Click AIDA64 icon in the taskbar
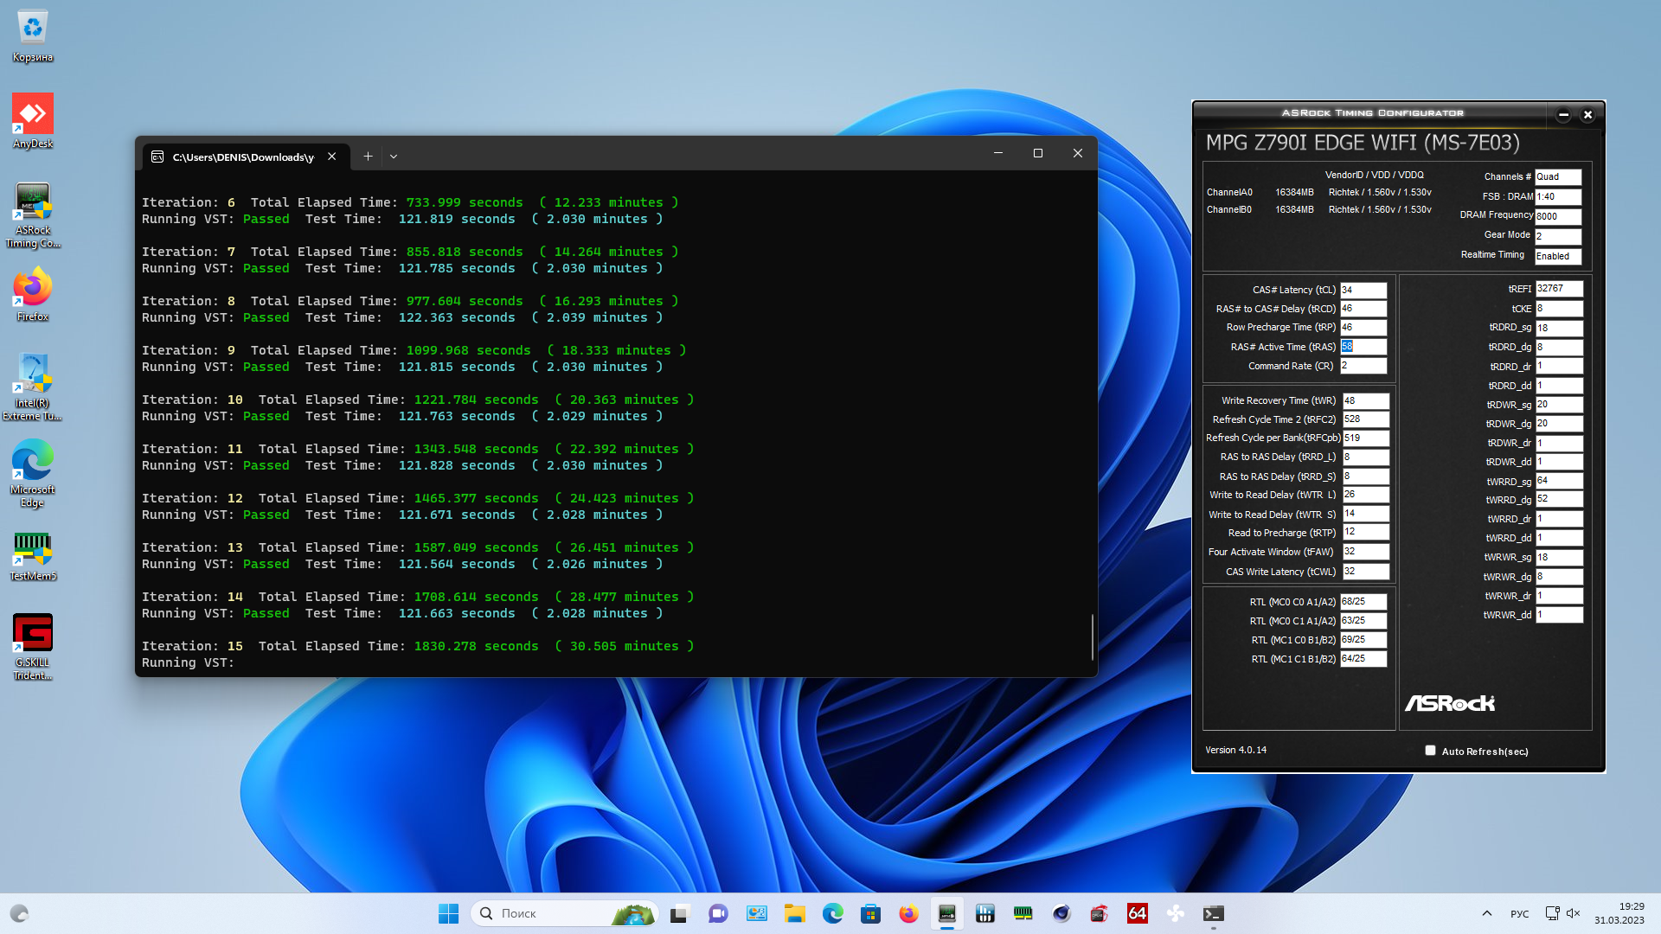 point(1137,913)
